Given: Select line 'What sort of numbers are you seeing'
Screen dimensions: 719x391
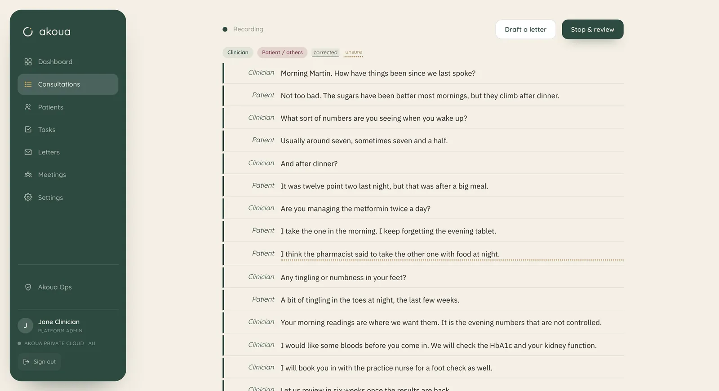Looking at the screenshot, I should click(x=423, y=118).
